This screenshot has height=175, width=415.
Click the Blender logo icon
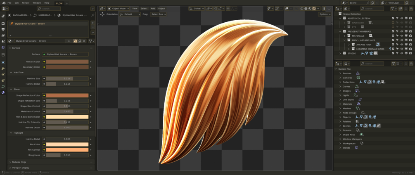(x=3, y=2)
